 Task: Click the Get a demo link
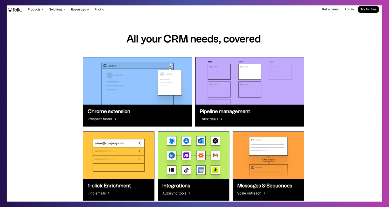330,10
